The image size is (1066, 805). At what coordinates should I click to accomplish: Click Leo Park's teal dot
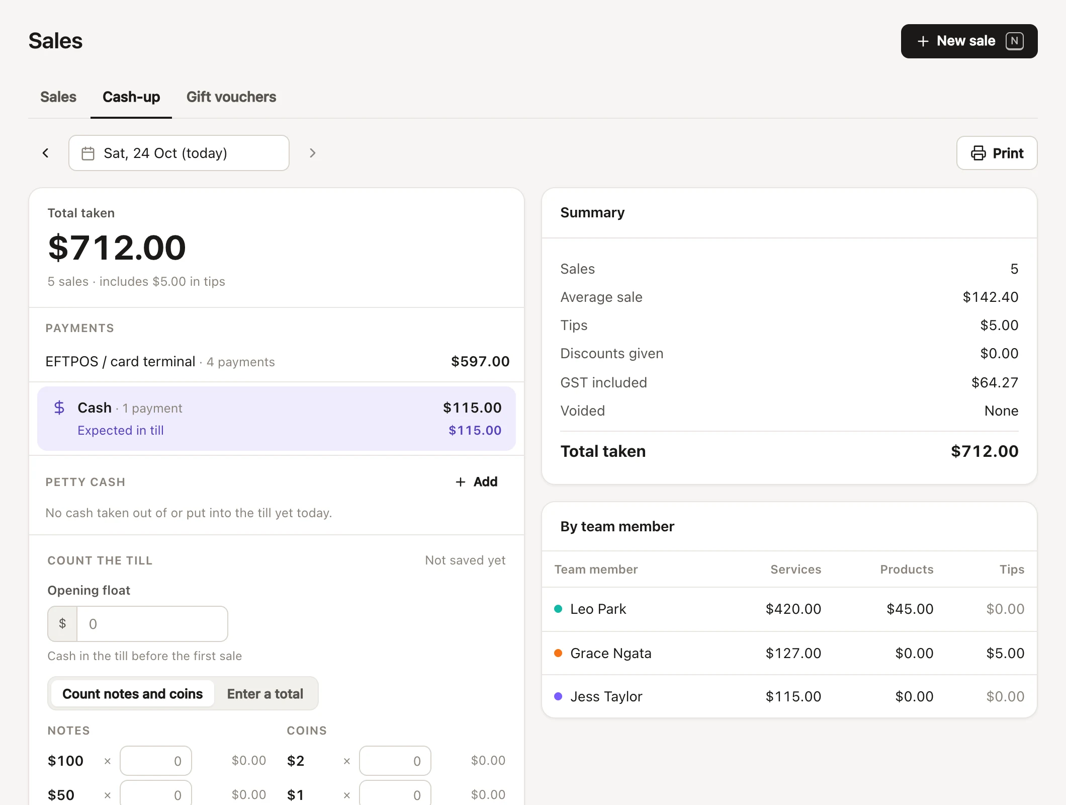point(558,609)
